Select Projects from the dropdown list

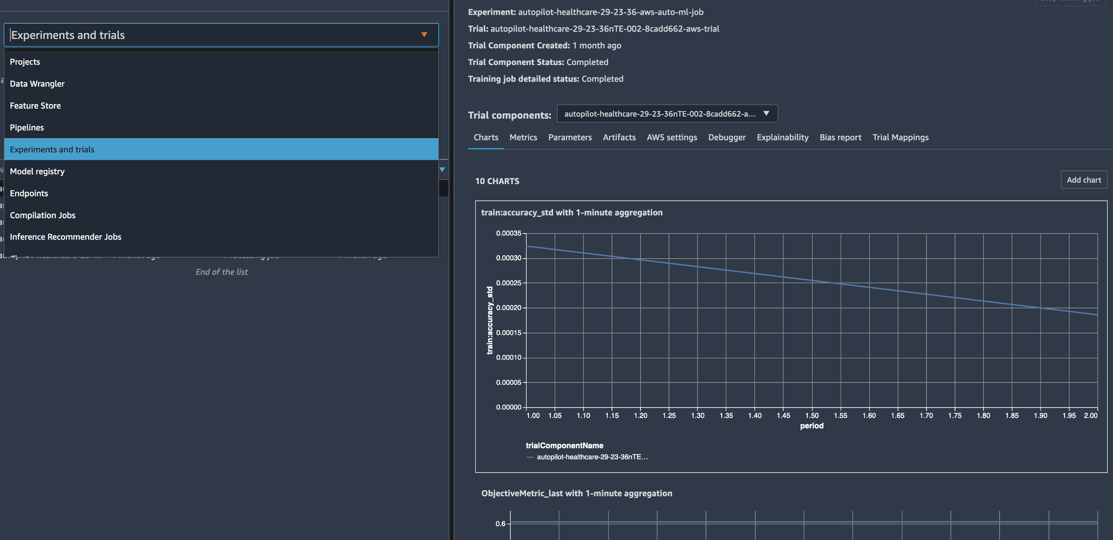click(25, 62)
